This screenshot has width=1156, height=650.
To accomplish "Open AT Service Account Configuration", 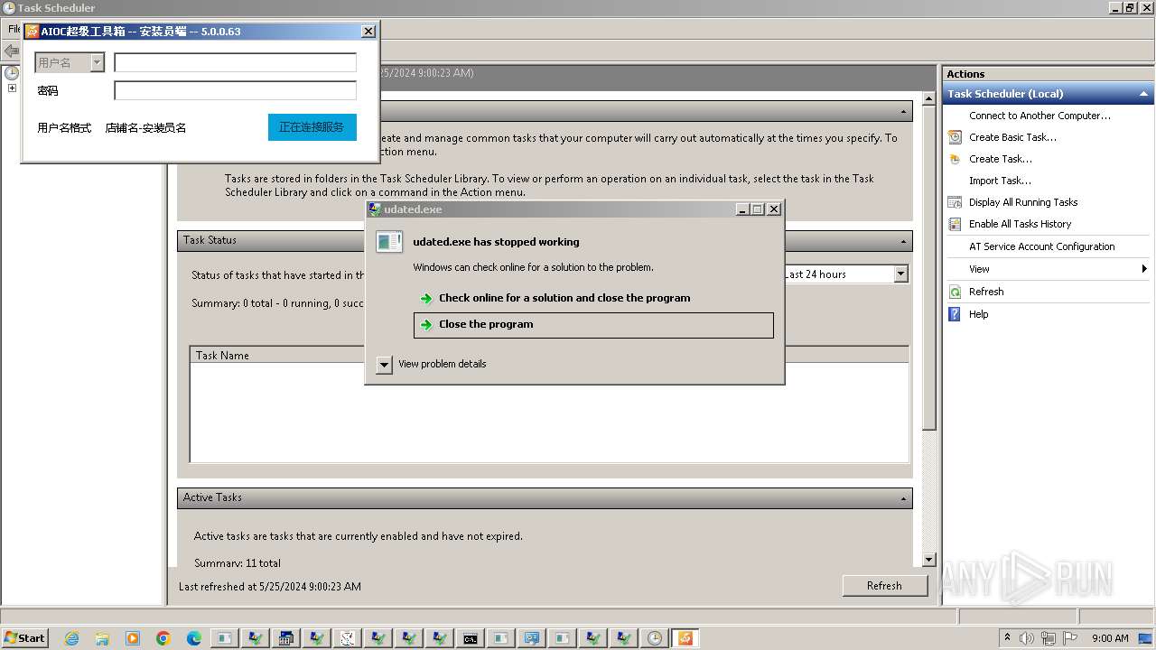I will point(1041,246).
